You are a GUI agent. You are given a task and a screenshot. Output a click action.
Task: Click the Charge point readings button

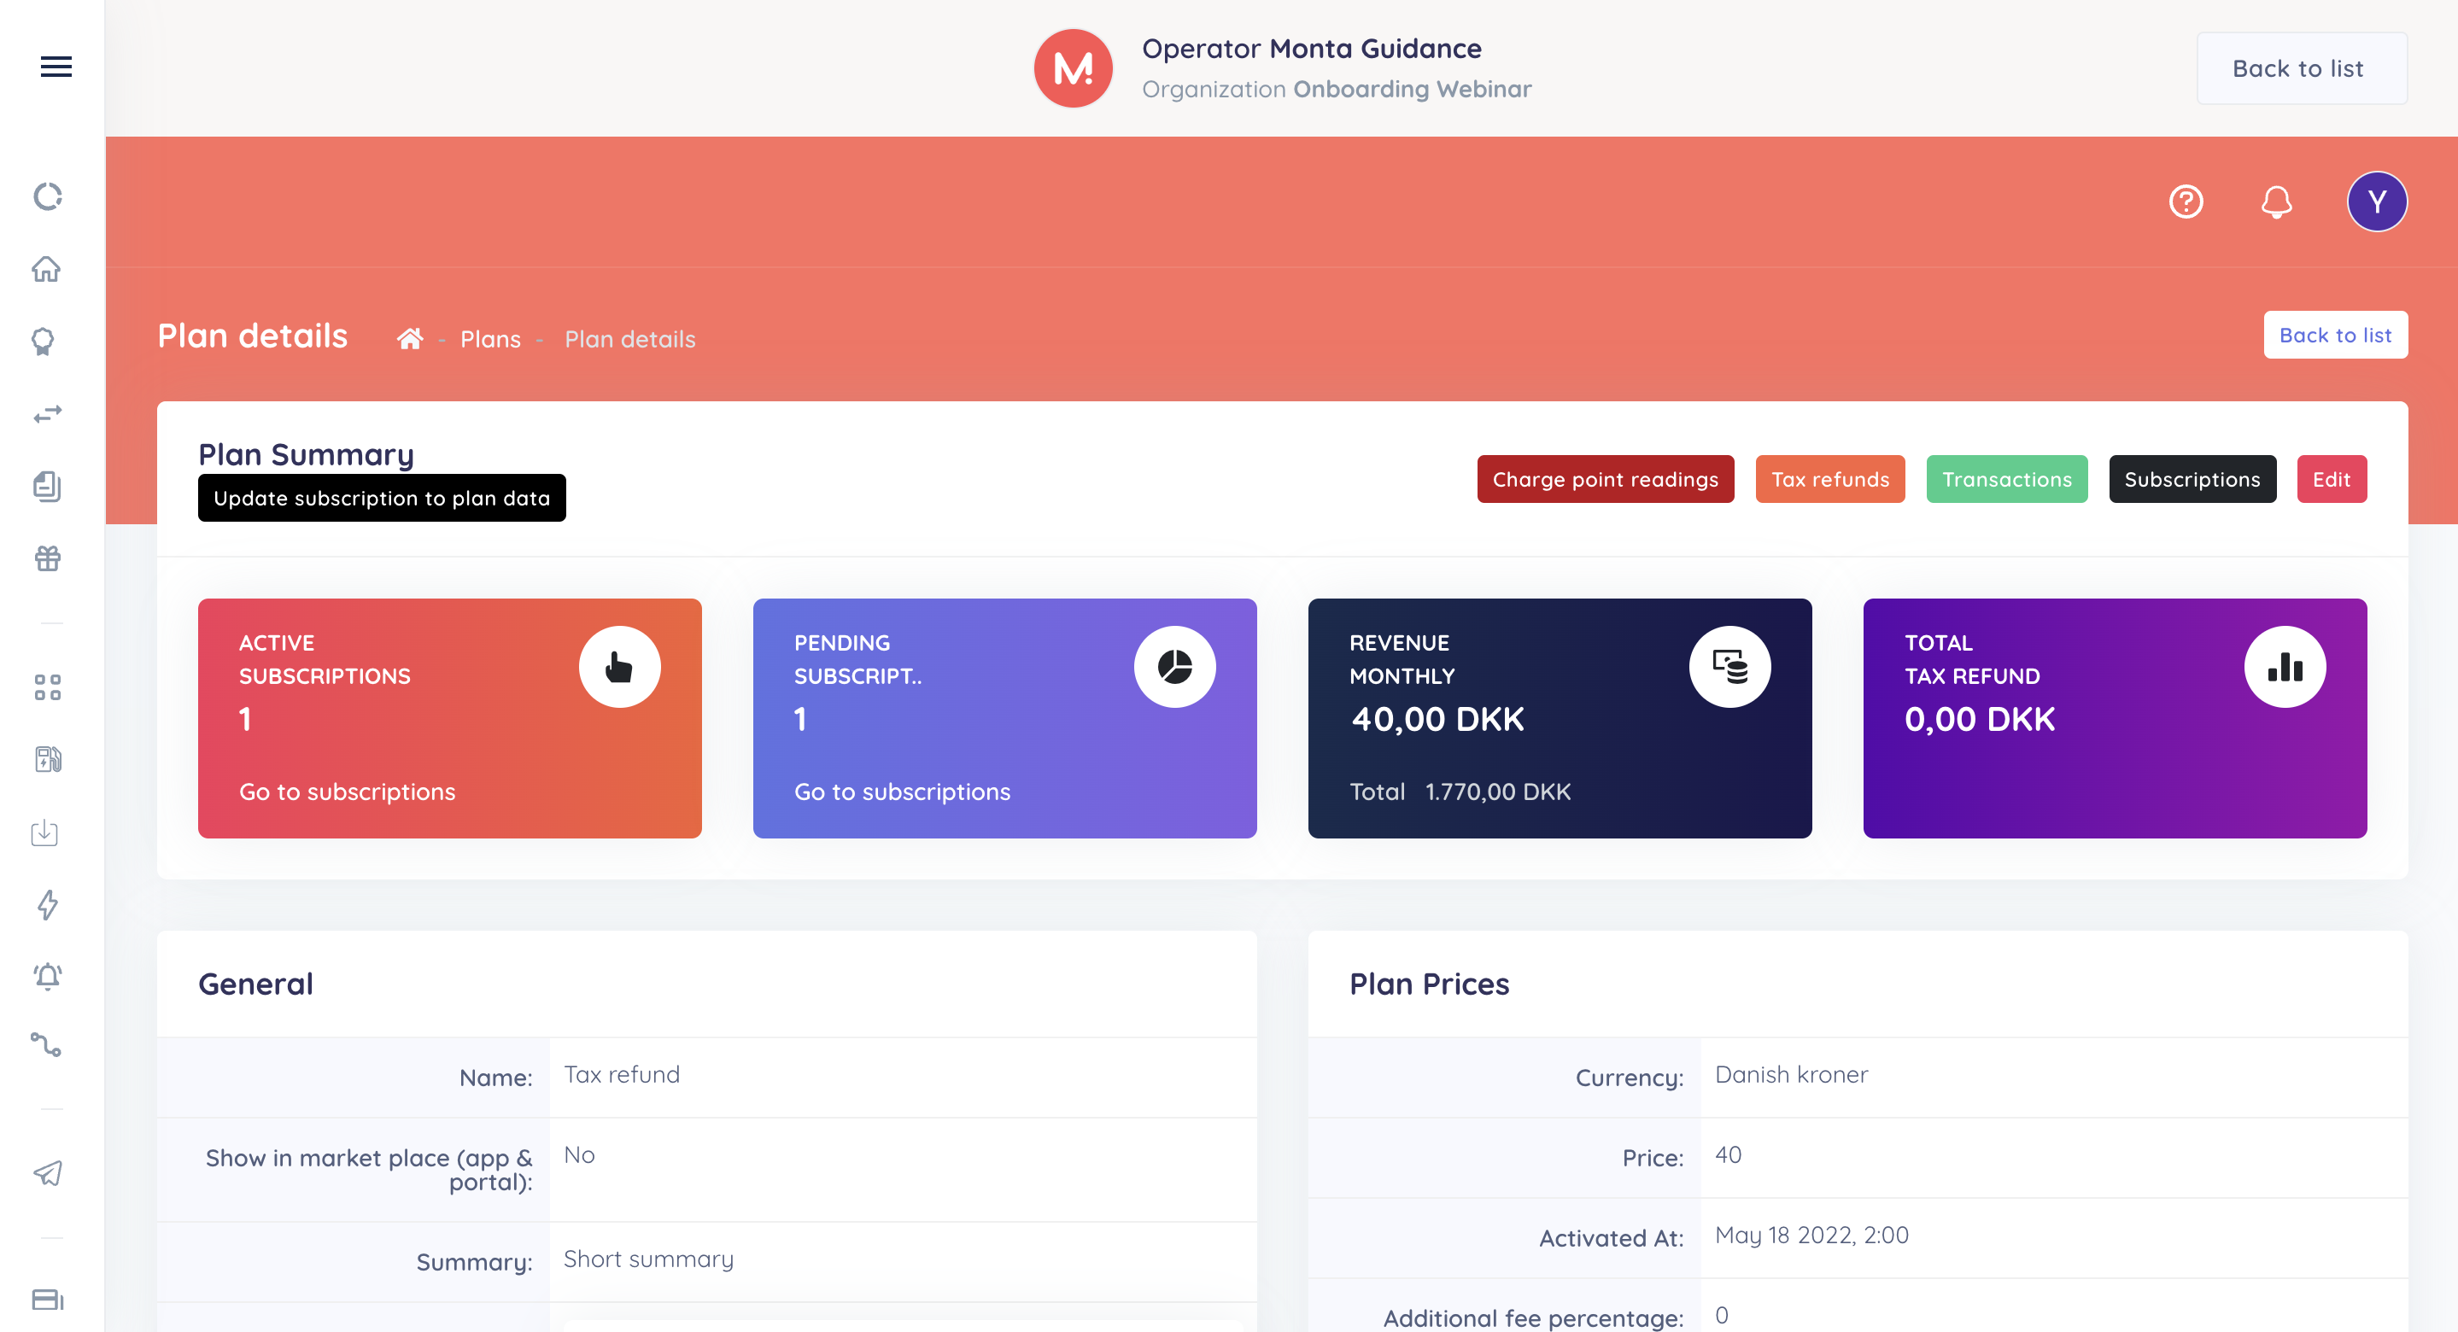coord(1605,479)
